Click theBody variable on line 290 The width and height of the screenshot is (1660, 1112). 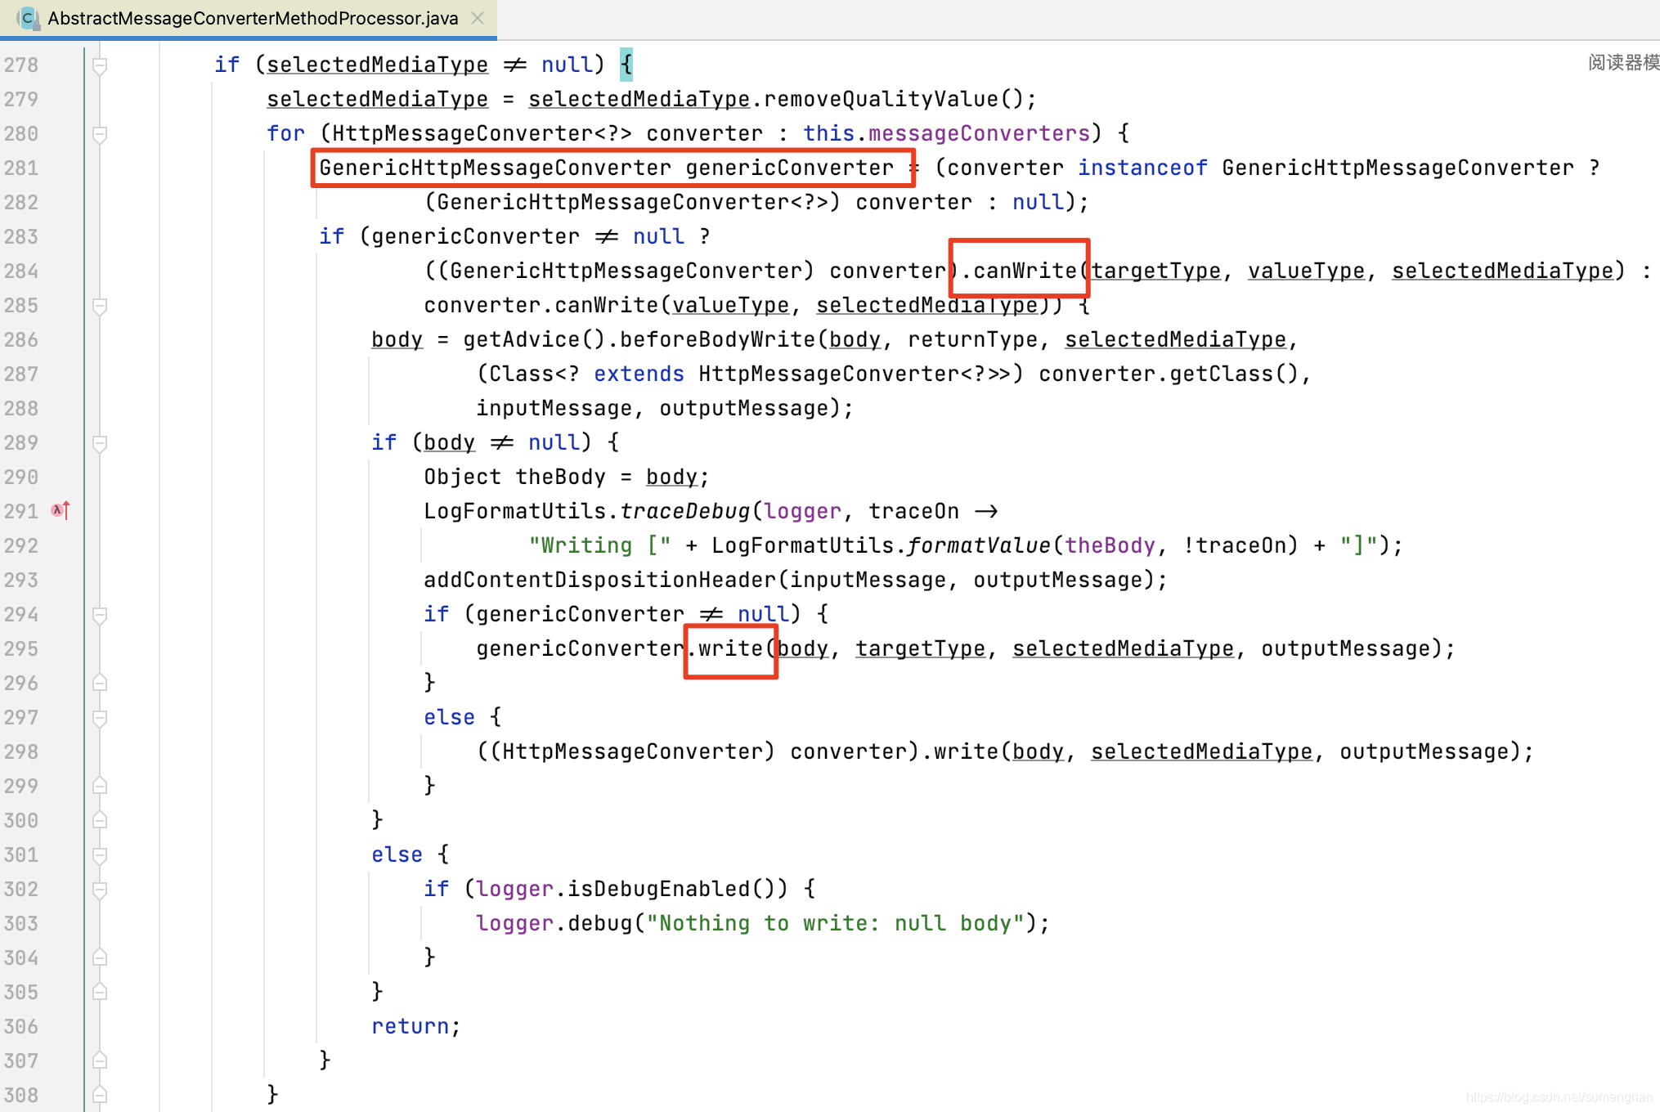[561, 477]
